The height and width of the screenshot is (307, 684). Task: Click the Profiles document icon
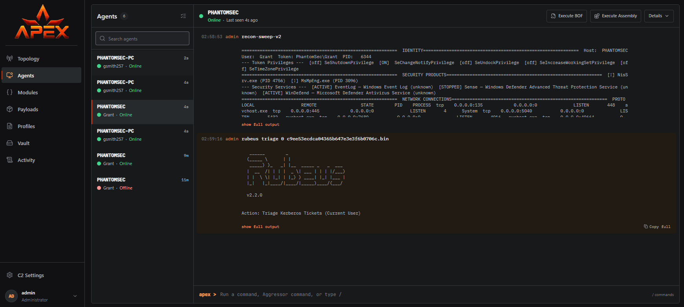[x=10, y=126]
